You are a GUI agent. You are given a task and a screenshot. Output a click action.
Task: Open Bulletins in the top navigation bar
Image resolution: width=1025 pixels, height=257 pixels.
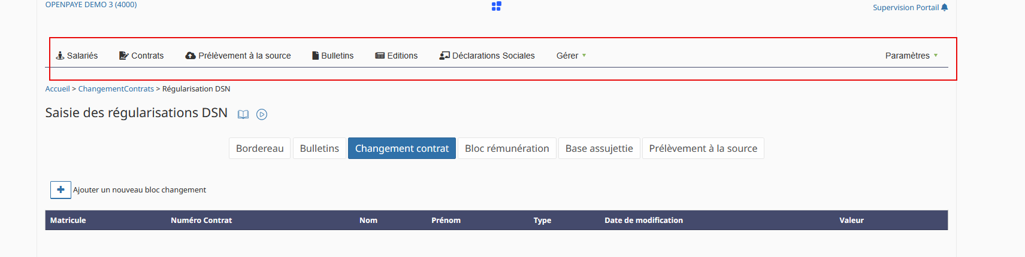coord(332,56)
